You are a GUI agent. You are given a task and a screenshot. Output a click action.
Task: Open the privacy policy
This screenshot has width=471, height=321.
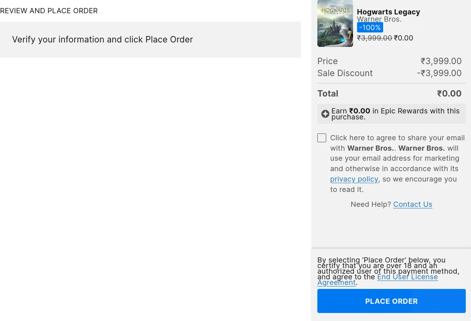pyautogui.click(x=354, y=179)
